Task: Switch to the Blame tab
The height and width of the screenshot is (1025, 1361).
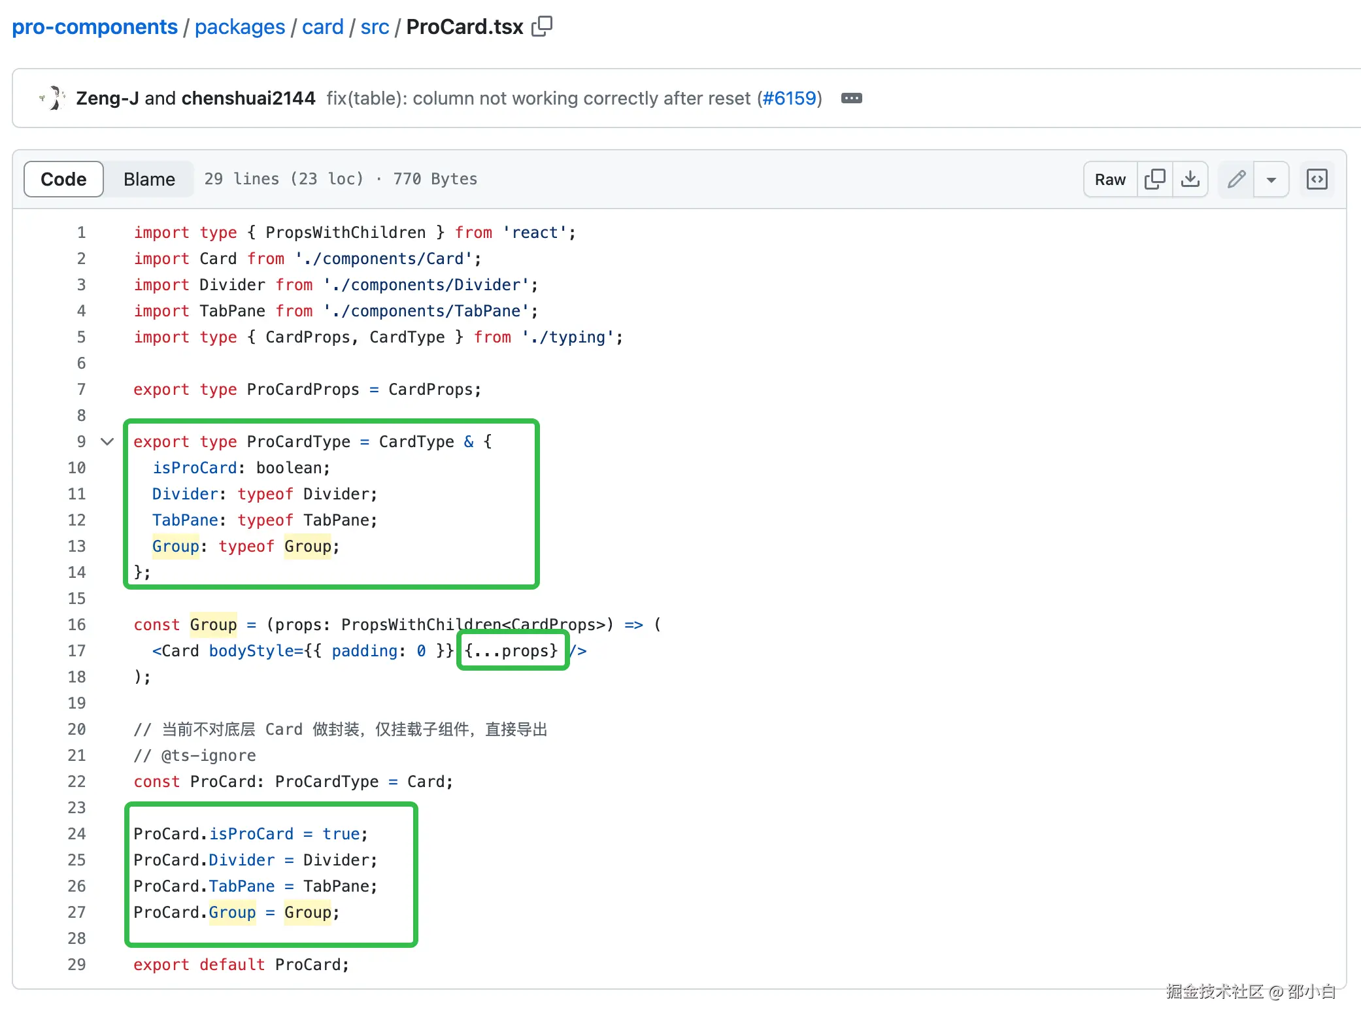Action: (149, 179)
